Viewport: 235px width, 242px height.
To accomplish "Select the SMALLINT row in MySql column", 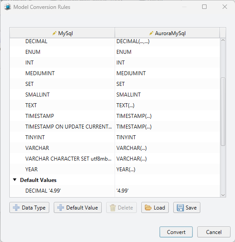I will (x=62, y=94).
